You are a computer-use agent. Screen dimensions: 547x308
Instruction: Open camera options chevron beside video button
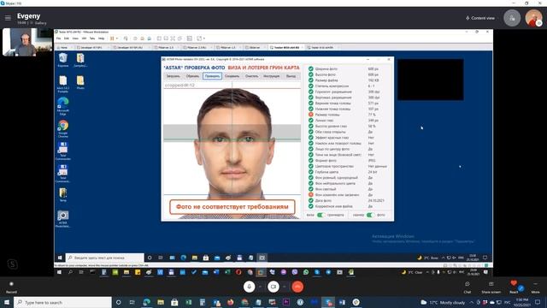point(285,287)
